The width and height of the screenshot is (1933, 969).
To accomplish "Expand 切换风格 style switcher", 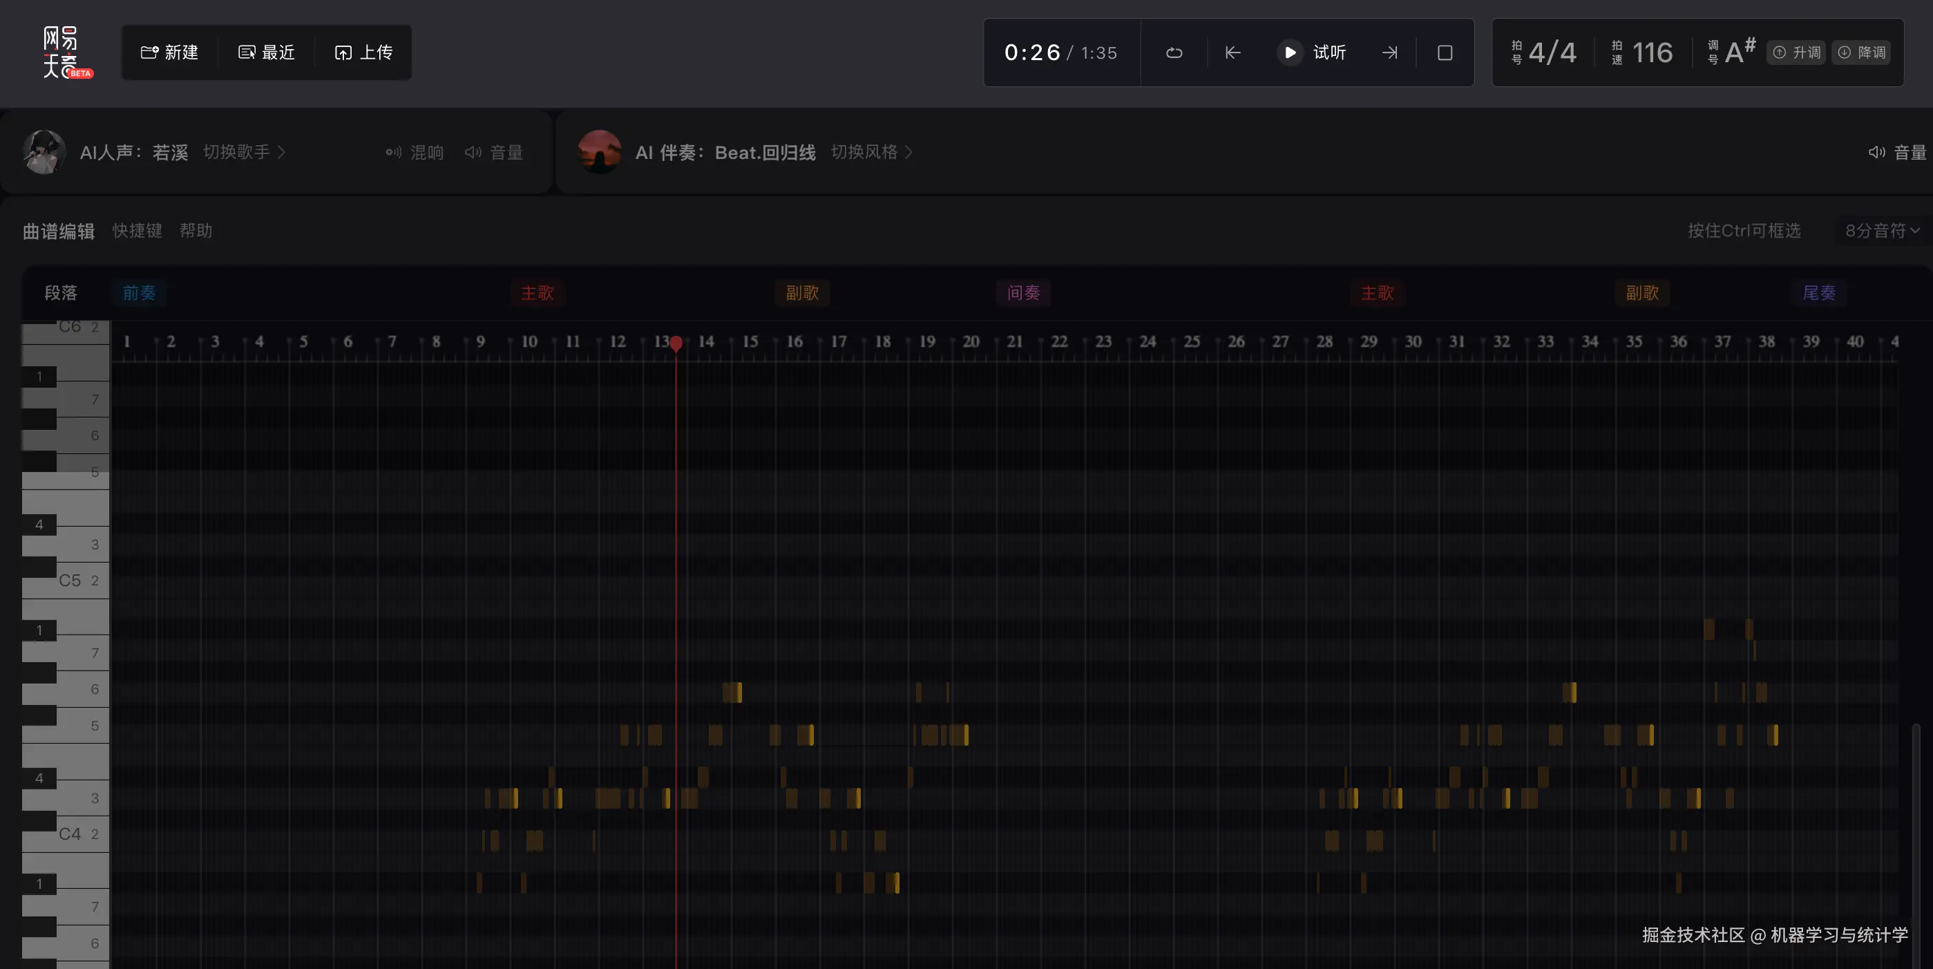I will pos(871,152).
